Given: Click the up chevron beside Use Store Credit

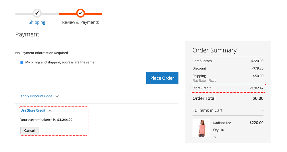Looking at the screenshot, I should point(50,111).
